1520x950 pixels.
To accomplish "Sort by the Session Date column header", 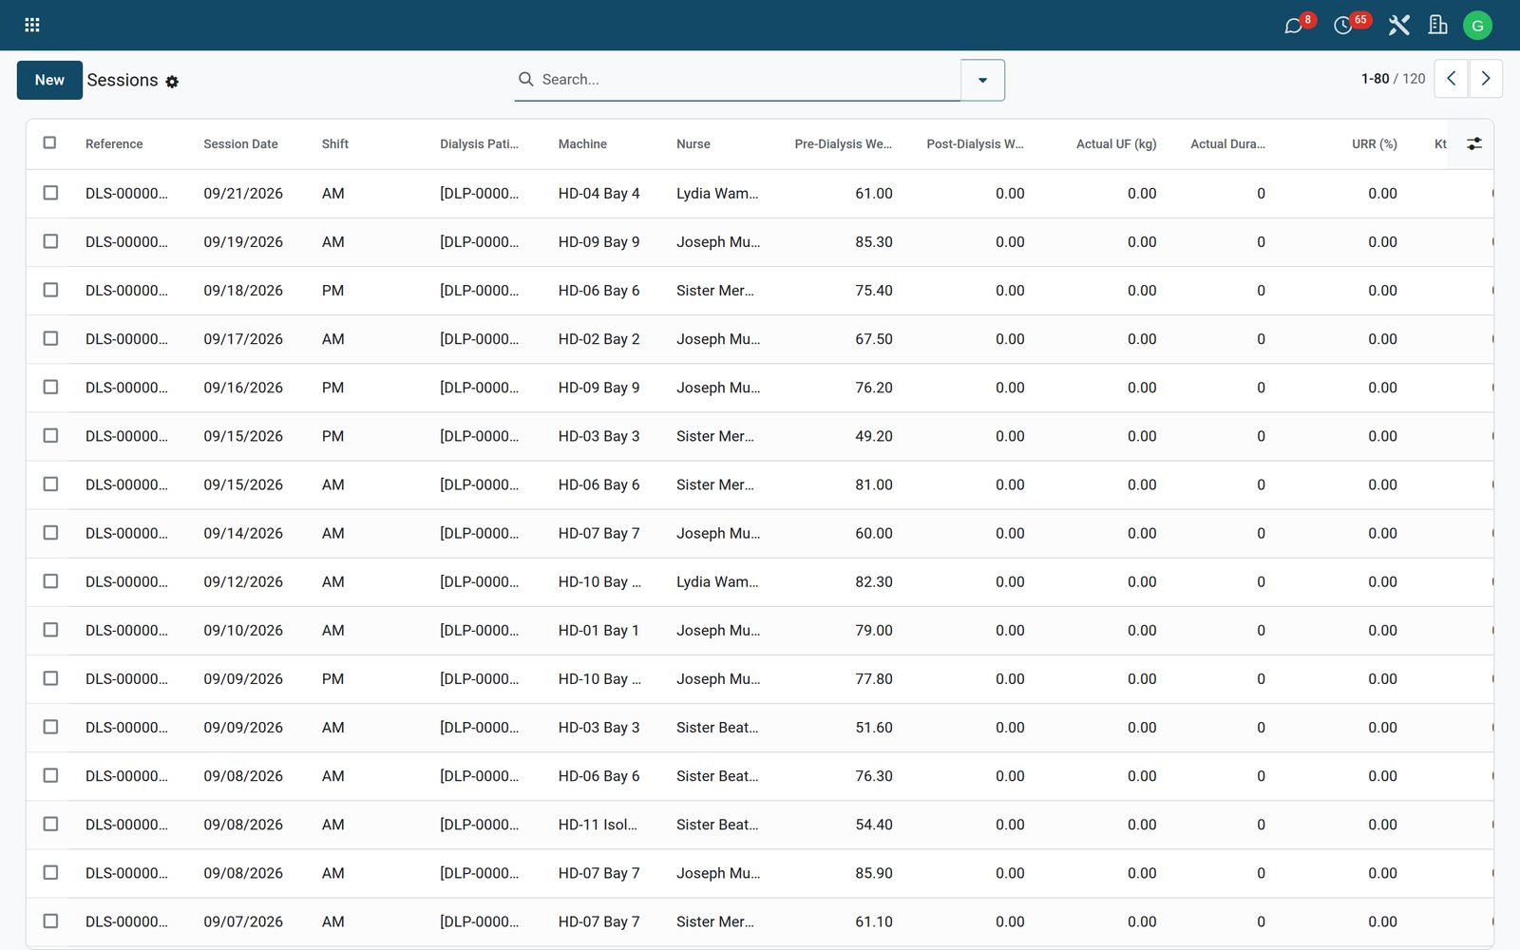I will click(240, 143).
